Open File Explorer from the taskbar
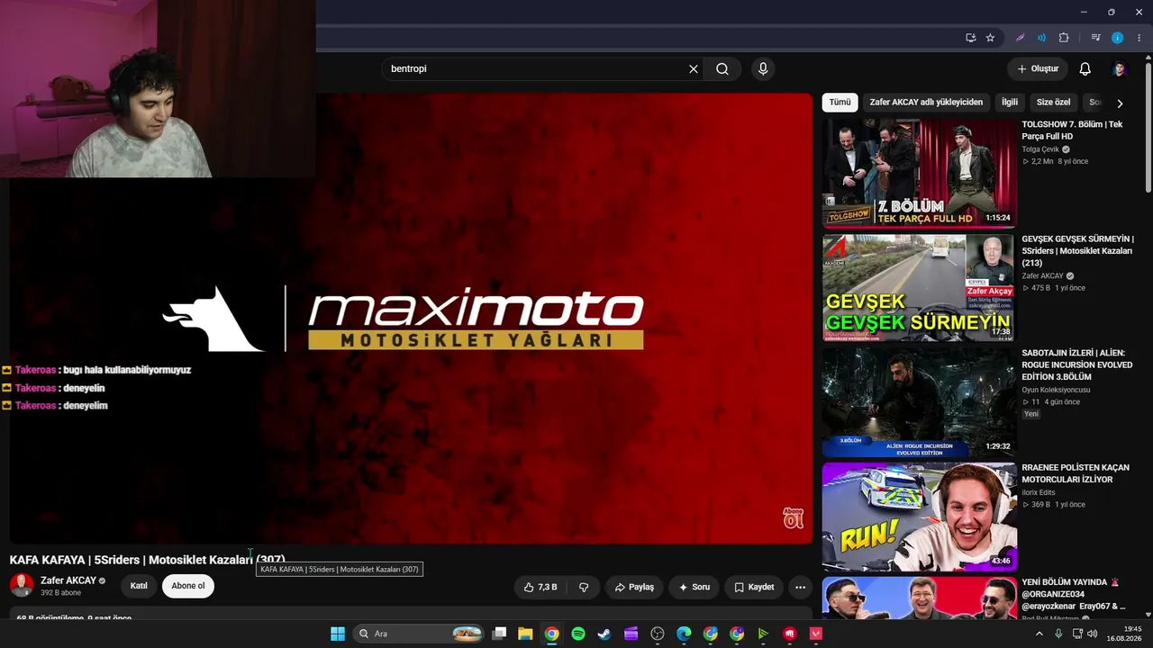 [525, 634]
